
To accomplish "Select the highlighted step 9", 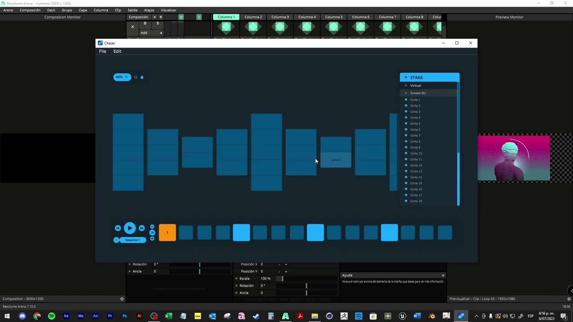I will tap(315, 233).
